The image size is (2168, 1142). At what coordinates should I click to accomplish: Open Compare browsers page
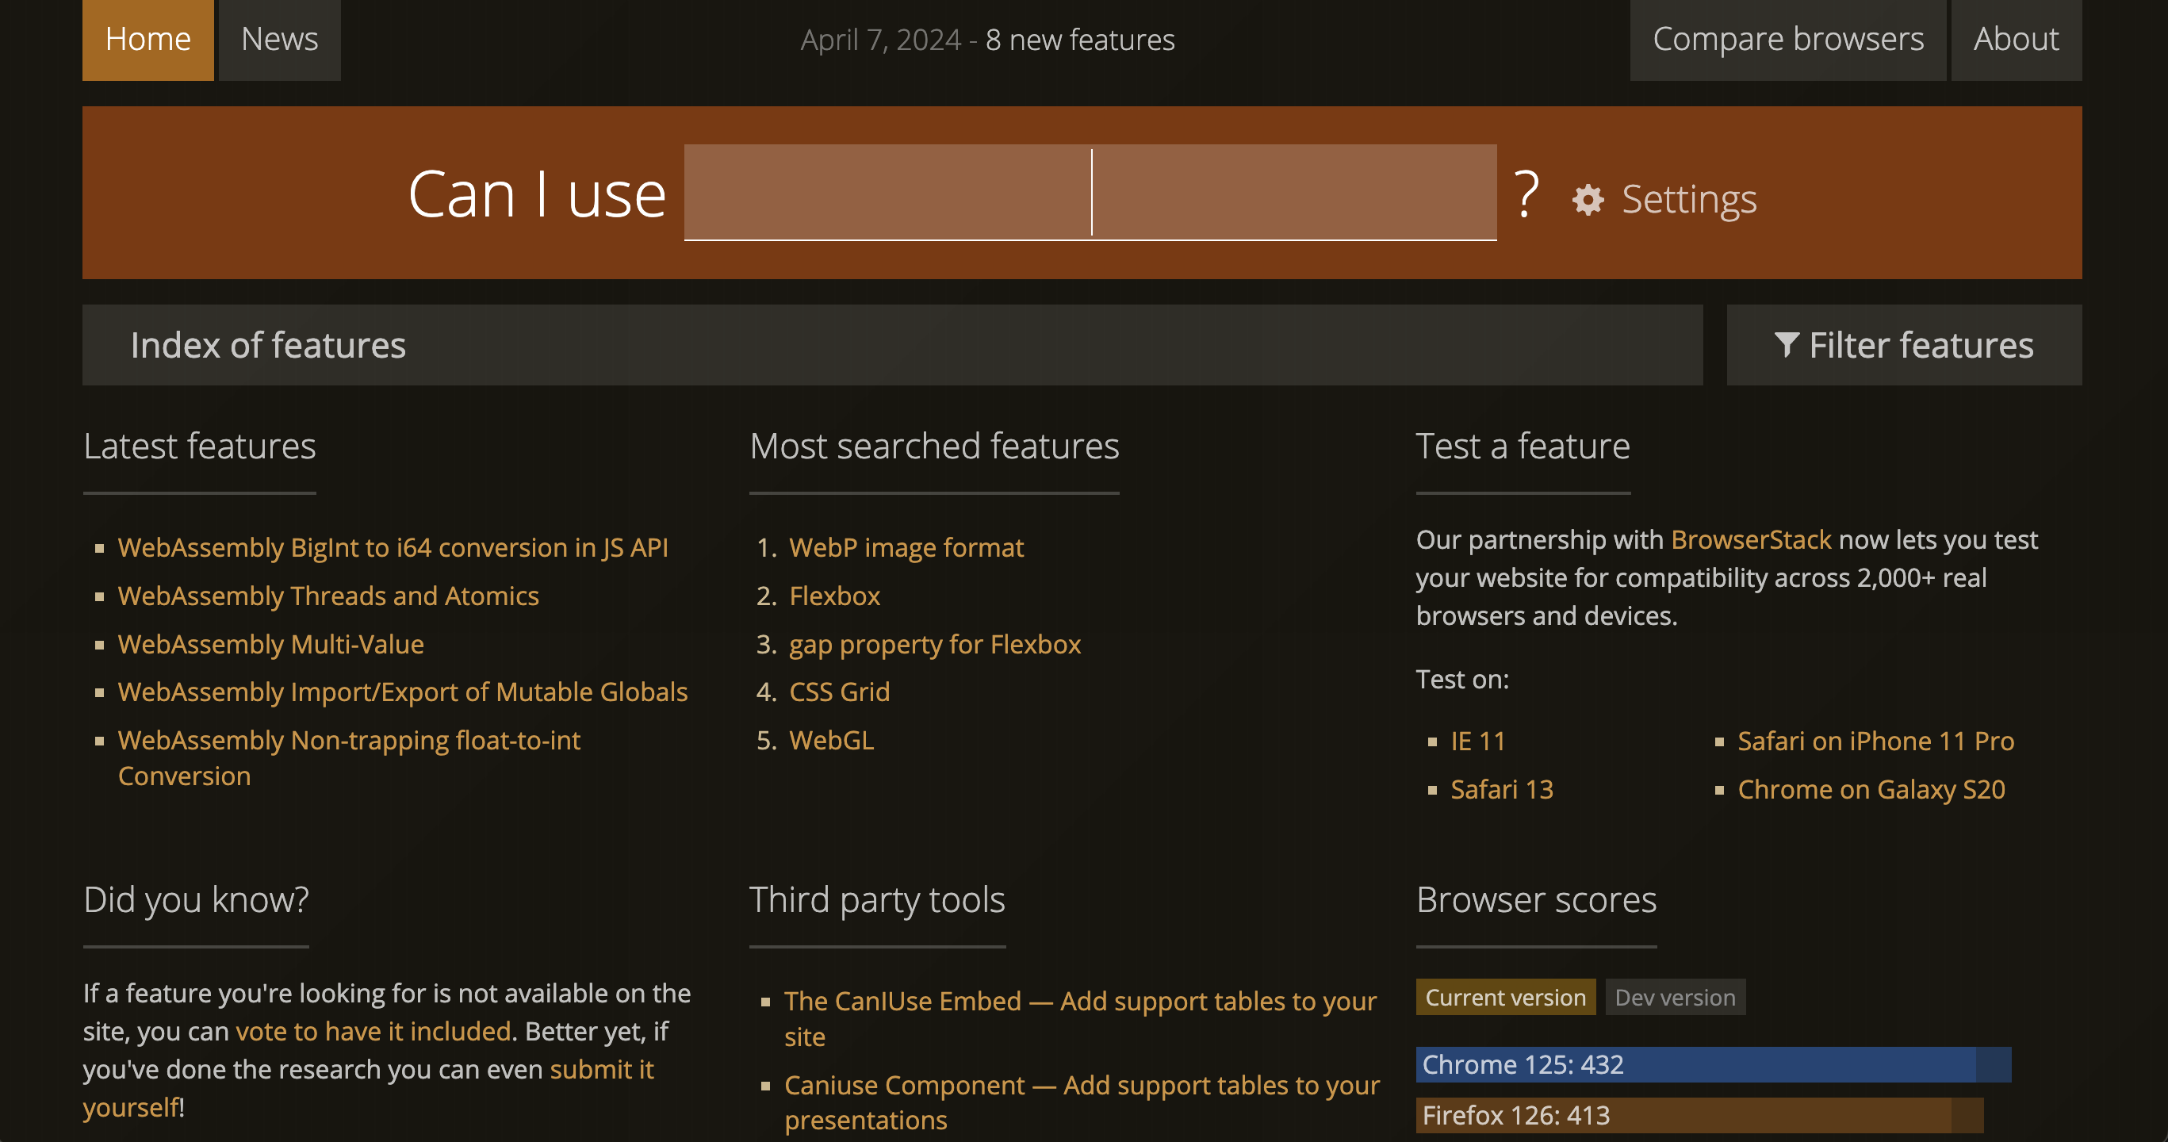pos(1787,40)
